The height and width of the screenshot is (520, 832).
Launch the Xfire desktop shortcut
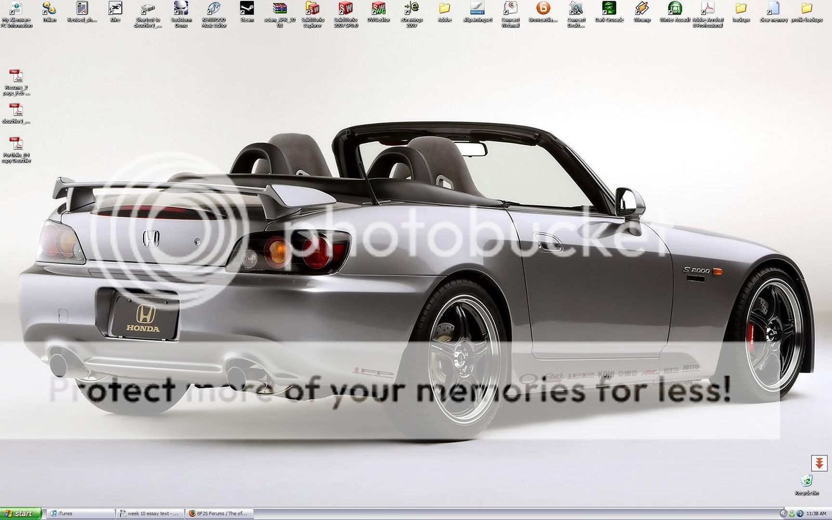pyautogui.click(x=115, y=12)
